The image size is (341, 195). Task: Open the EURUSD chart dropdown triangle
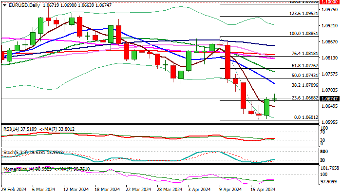click(4, 5)
